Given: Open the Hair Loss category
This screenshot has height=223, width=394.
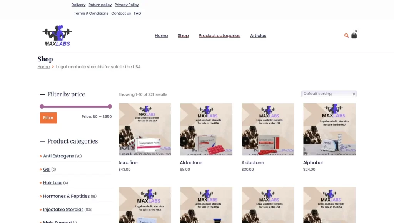Looking at the screenshot, I should [x=52, y=183].
